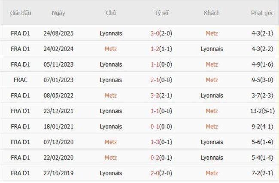Click the Ngày column header
Viewport: 279px width, 183px height.
pyautogui.click(x=58, y=13)
